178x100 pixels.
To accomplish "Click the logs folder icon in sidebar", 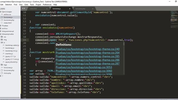I will 2,65.
